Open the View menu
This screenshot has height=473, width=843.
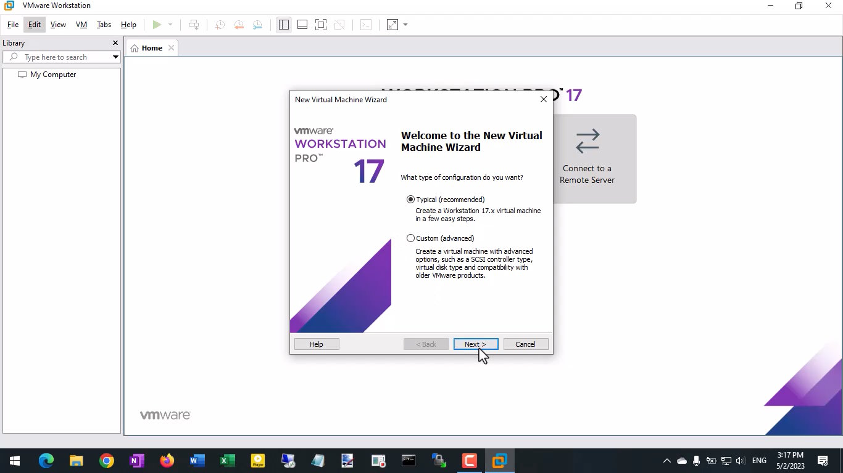[x=58, y=25]
